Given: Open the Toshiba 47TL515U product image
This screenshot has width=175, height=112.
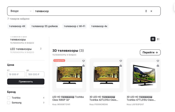Looking at the screenshot, I should 144,75.
